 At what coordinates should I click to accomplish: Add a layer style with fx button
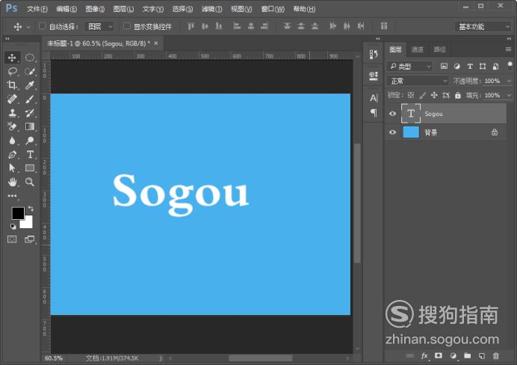[x=424, y=356]
